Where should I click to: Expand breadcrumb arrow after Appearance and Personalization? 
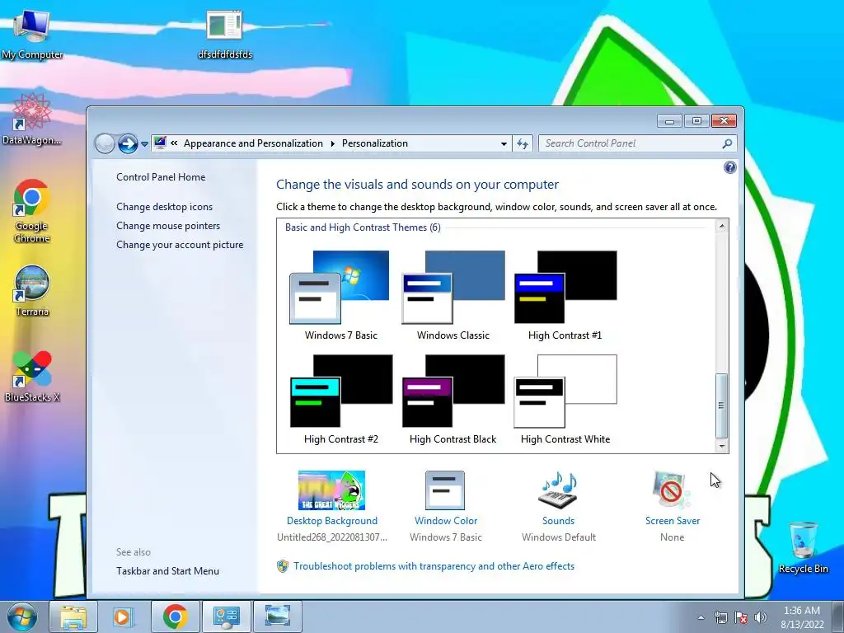(x=332, y=143)
